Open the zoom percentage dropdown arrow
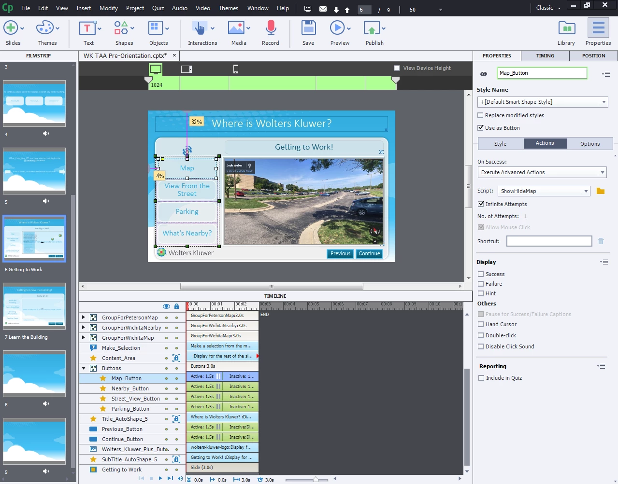The width and height of the screenshot is (618, 484). click(x=440, y=10)
